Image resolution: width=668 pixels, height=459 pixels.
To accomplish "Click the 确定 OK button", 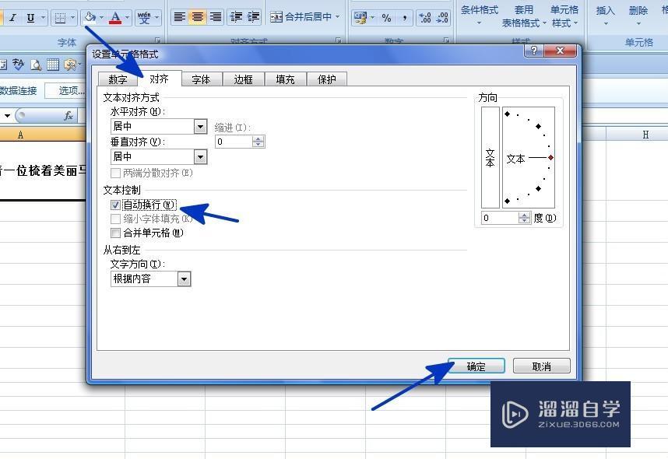I will (x=476, y=366).
